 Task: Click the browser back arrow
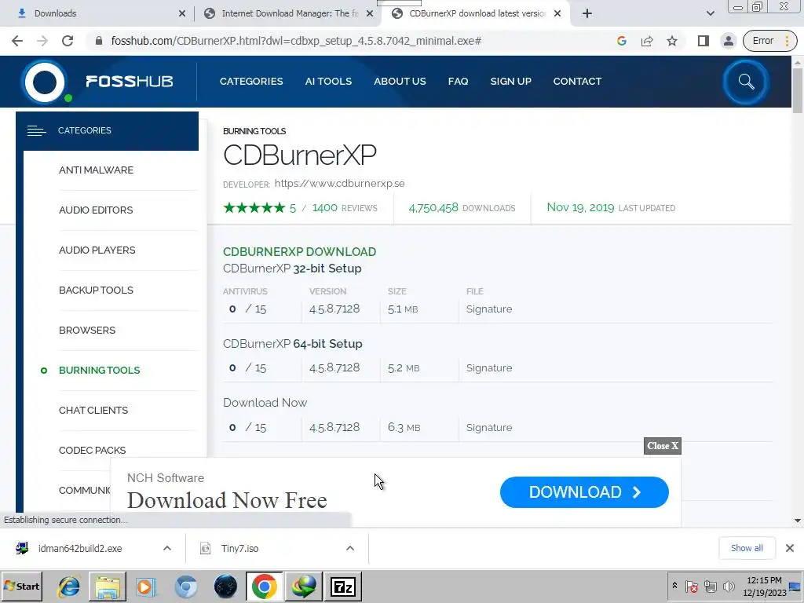[x=17, y=41]
